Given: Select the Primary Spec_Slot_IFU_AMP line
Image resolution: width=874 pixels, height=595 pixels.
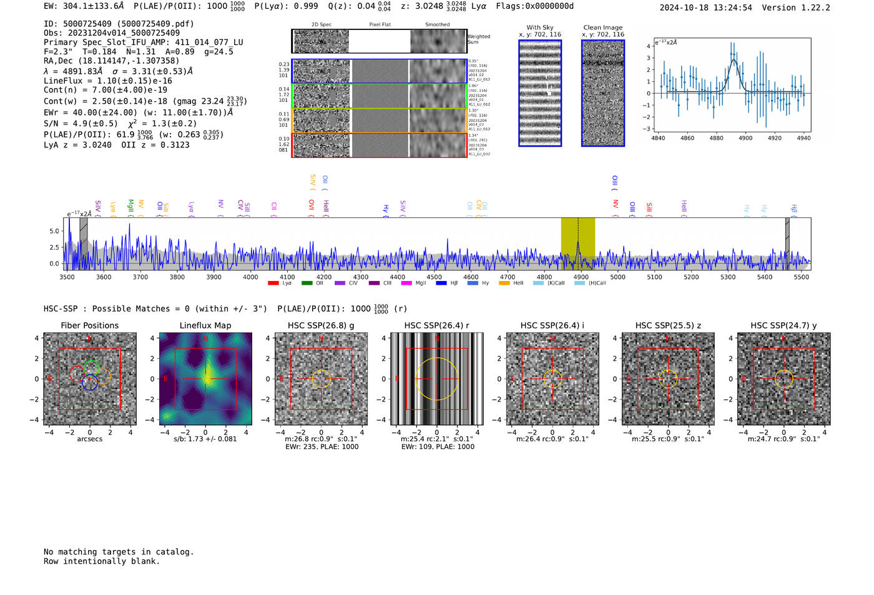Looking at the screenshot, I should [144, 42].
